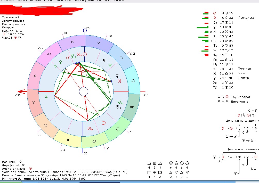Open the Настройка menu
259x183 pixels.
pyautogui.click(x=104, y=1)
